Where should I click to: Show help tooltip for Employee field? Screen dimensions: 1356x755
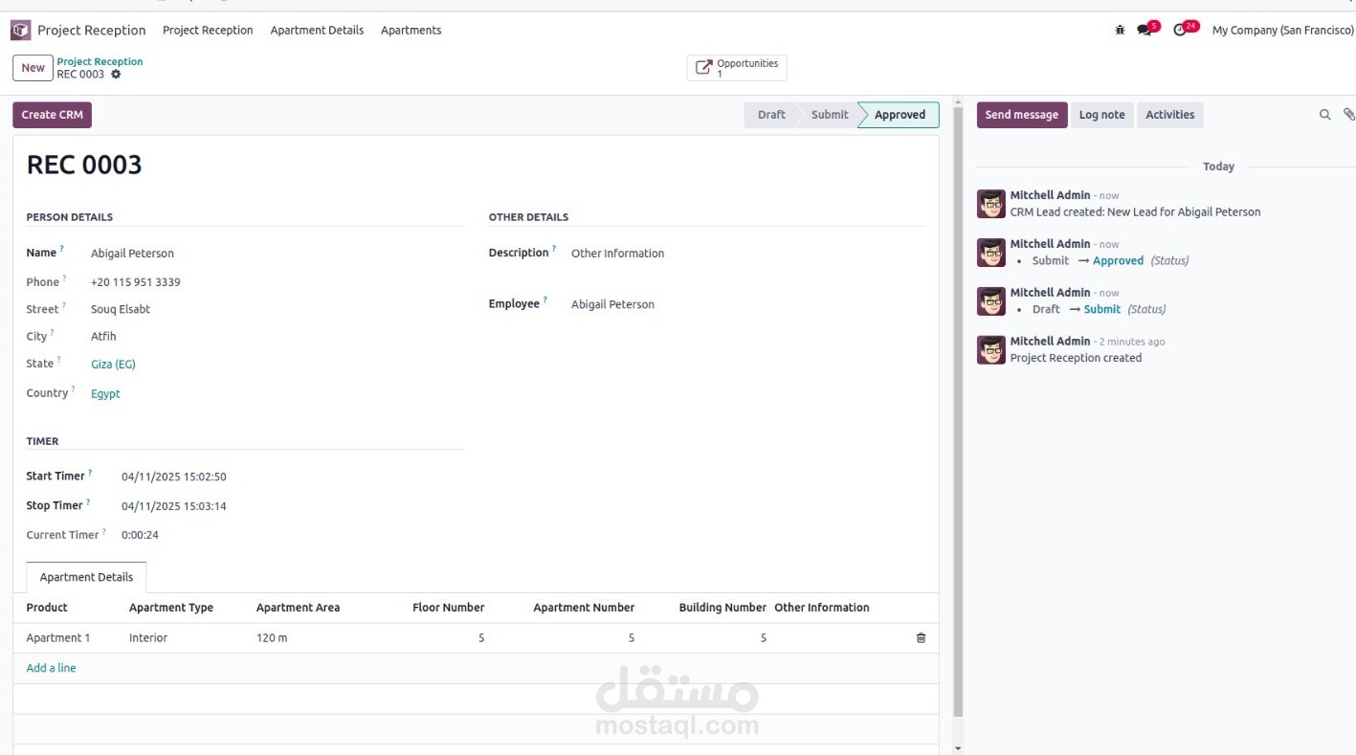545,300
